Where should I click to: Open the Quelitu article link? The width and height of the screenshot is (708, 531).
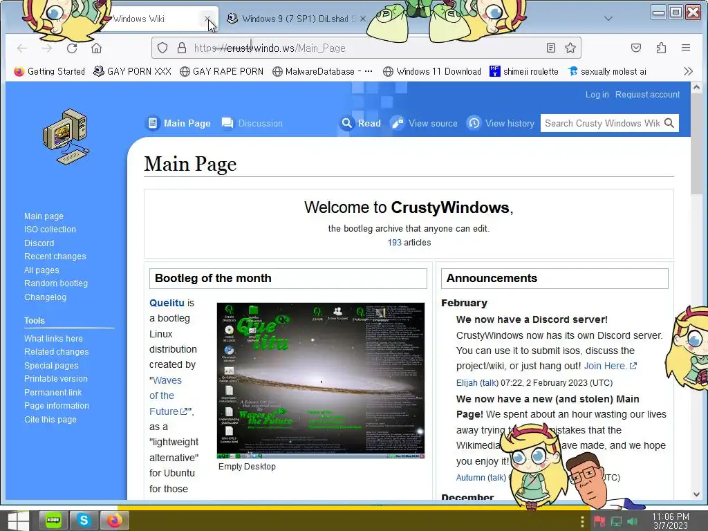point(167,303)
